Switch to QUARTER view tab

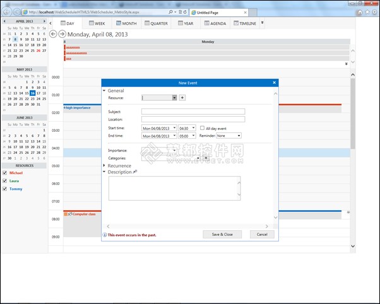click(x=157, y=23)
